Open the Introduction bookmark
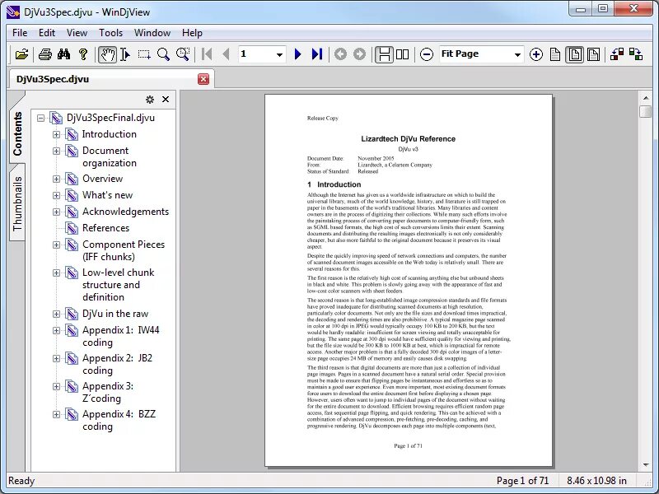 [110, 134]
